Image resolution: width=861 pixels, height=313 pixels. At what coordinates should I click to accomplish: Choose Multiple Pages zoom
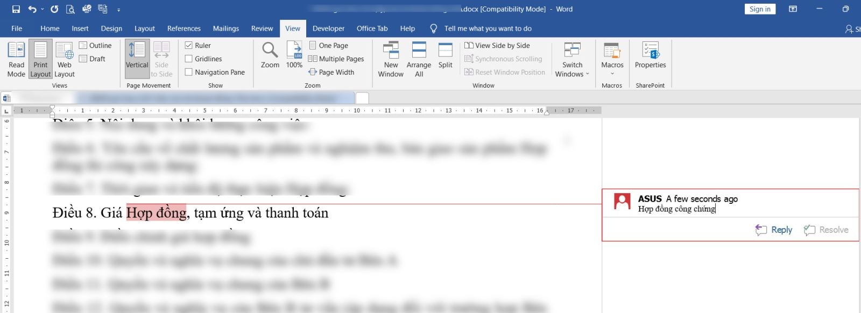pos(336,59)
